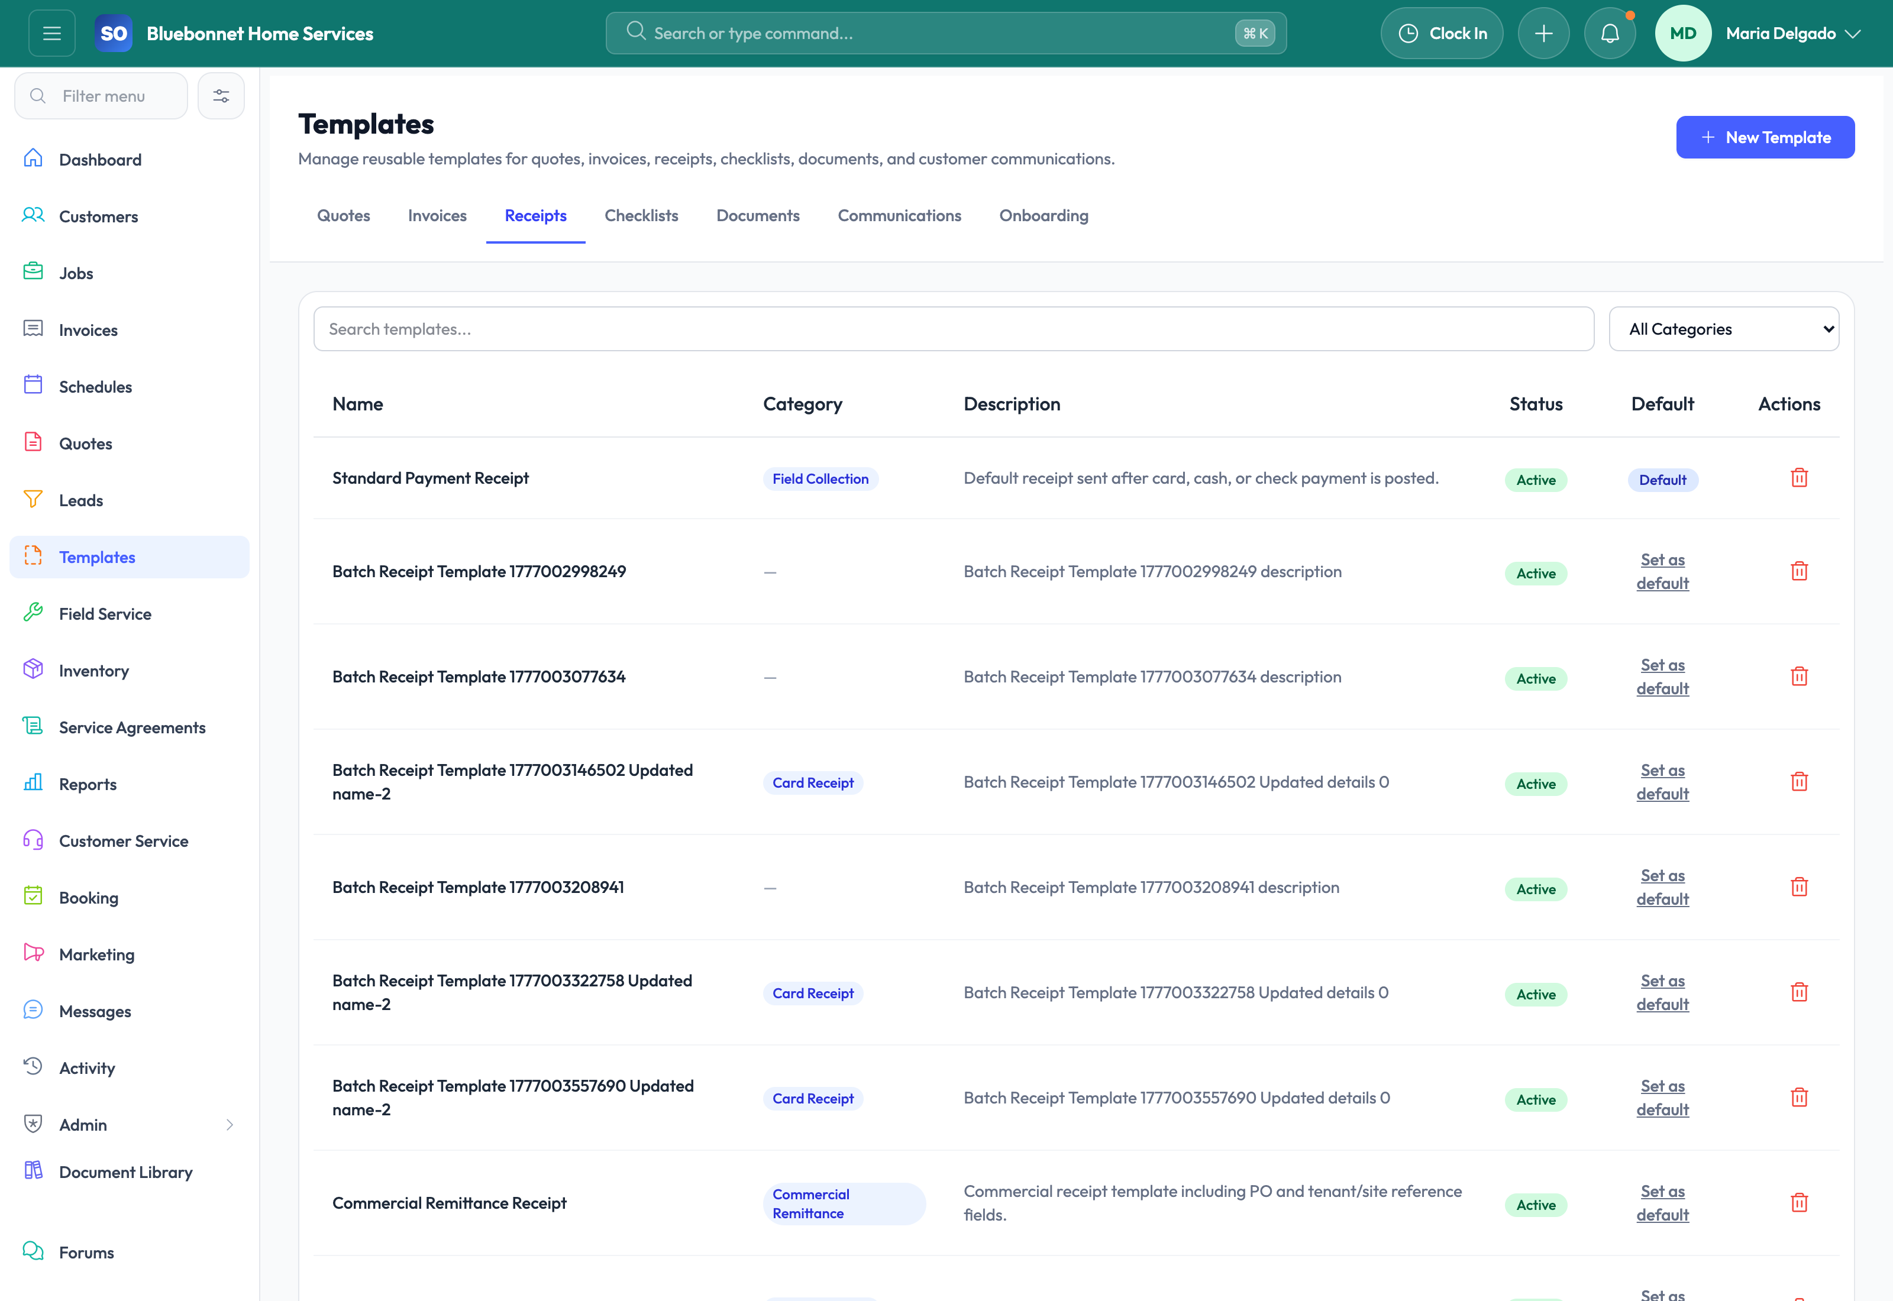Delete Batch Receipt Template 1777003077634

[1798, 677]
